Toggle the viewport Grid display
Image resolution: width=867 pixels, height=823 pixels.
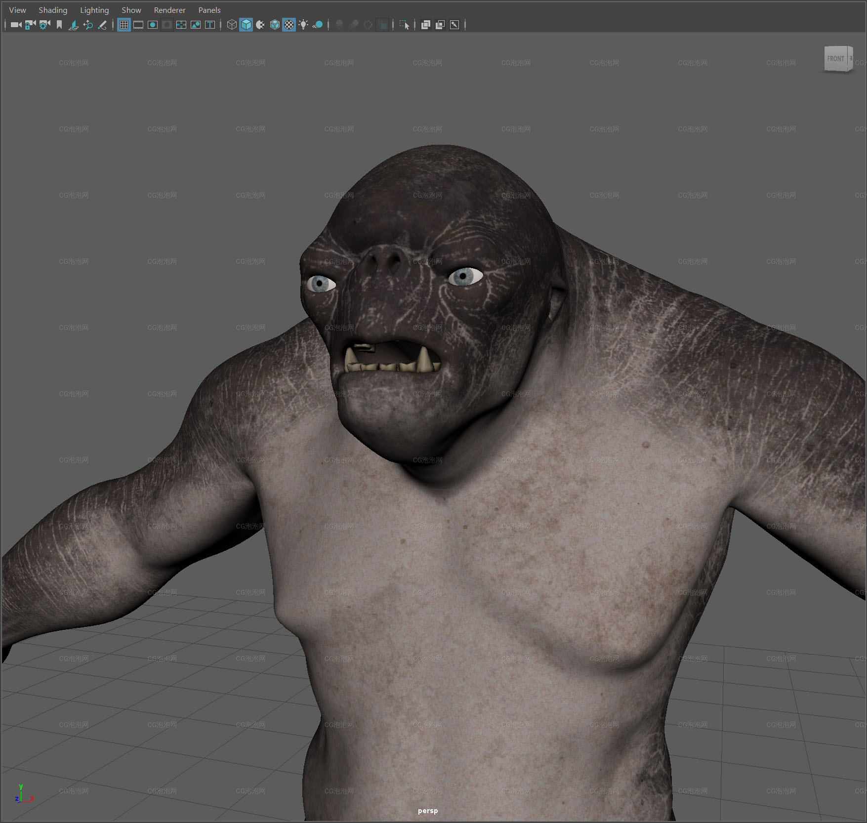pos(124,25)
